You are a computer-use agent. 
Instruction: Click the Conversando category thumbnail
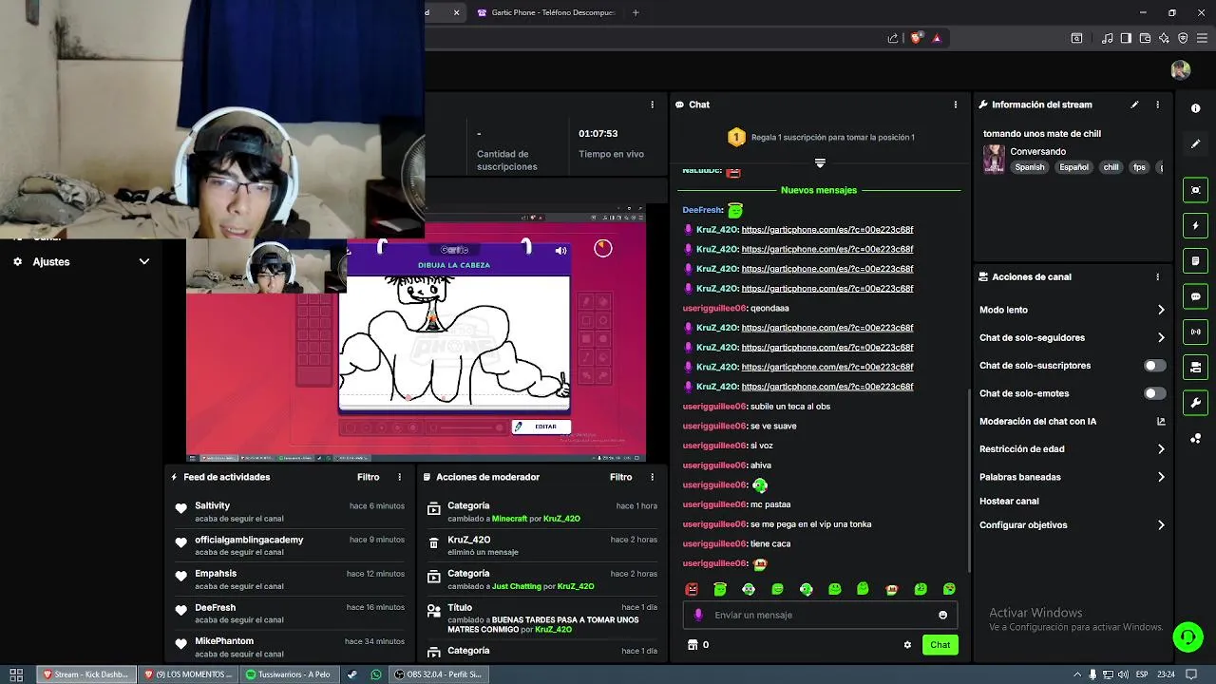[x=994, y=159]
